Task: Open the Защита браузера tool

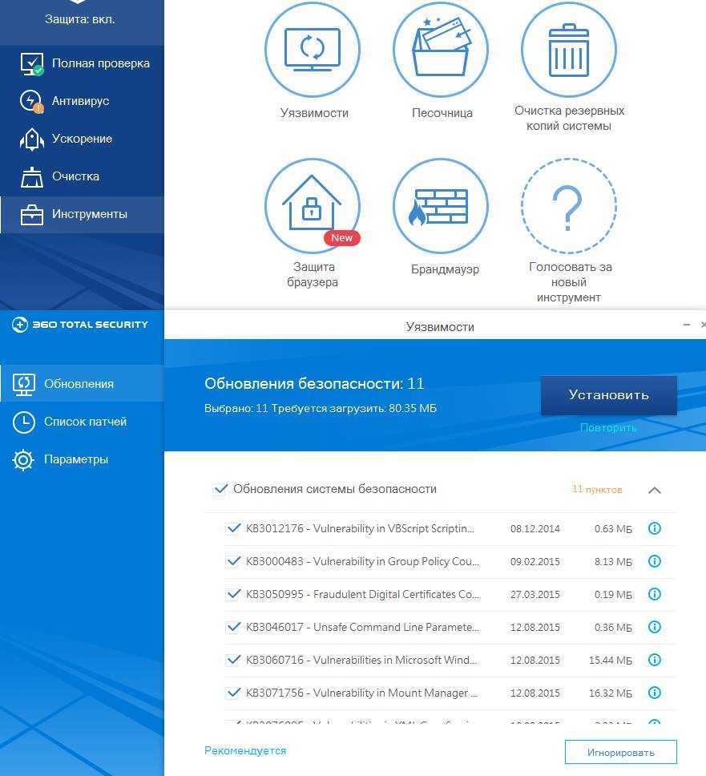Action: [313, 206]
